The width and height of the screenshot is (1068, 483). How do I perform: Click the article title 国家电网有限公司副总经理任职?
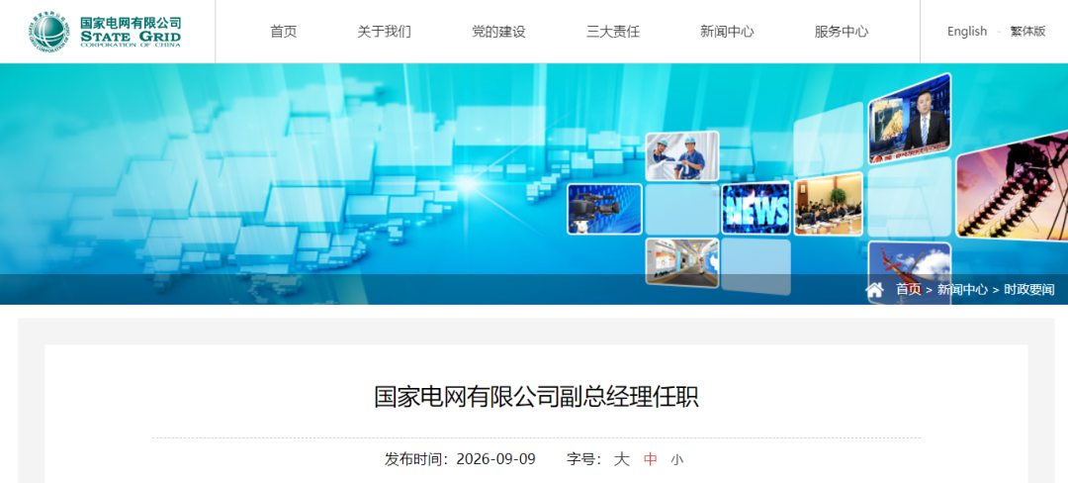(x=536, y=397)
